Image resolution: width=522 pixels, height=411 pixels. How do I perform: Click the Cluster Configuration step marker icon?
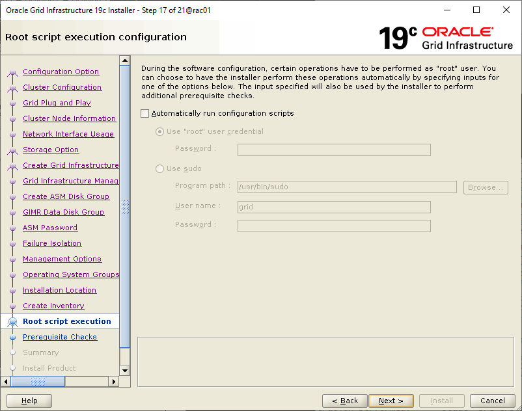click(12, 88)
